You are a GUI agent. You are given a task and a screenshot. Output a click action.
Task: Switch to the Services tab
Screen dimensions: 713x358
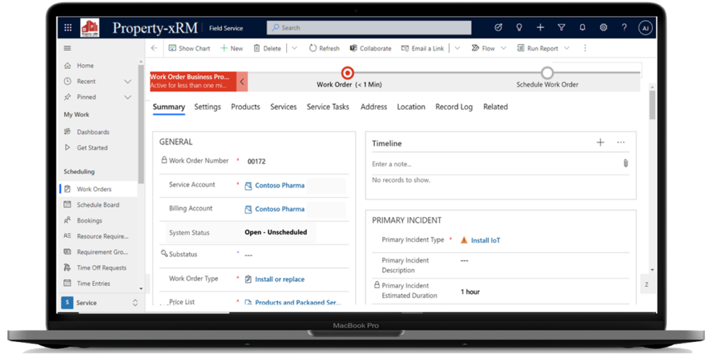pos(283,107)
